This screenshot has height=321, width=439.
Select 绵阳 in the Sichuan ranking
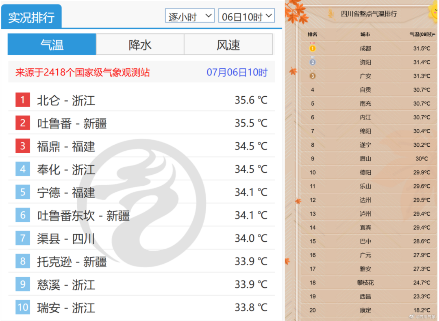pos(365,131)
